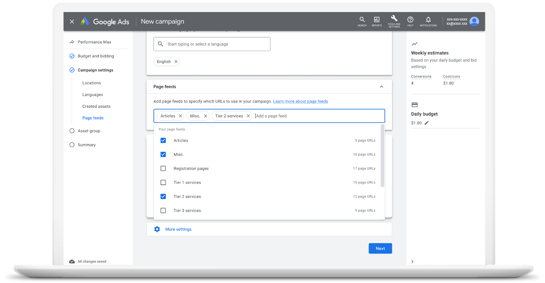The height and width of the screenshot is (283, 545).
Task: Go to Budget and bidding step
Action: [x=96, y=56]
